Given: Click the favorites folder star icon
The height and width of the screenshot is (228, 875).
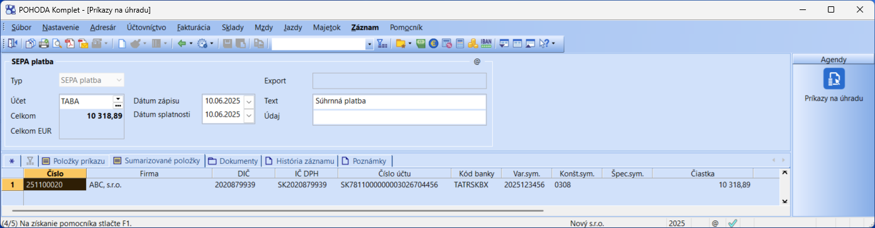Looking at the screenshot, I should pos(400,44).
